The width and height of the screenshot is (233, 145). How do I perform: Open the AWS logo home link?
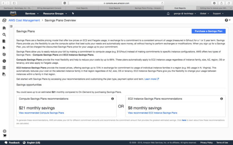(13, 13)
